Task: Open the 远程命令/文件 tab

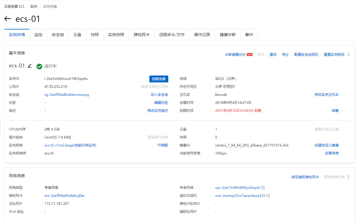Action: click(x=172, y=35)
